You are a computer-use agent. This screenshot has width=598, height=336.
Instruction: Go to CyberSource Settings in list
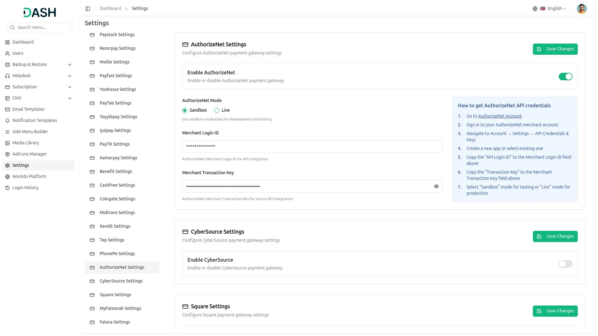122,281
